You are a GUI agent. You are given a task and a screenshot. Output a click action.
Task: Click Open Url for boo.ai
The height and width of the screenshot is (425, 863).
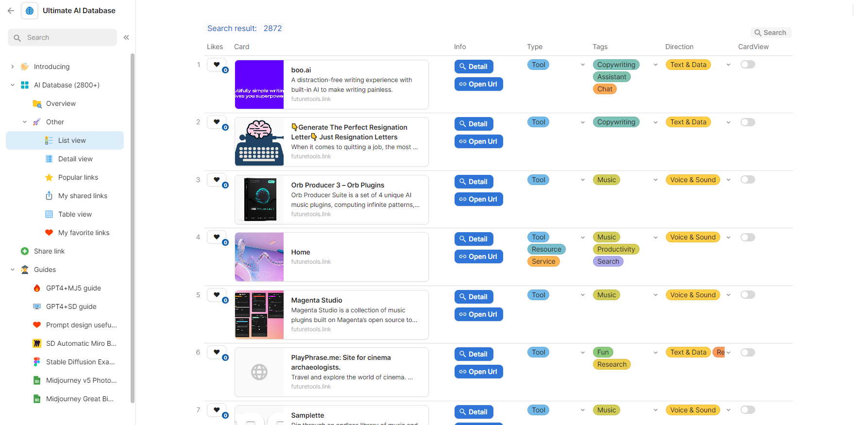tap(479, 84)
